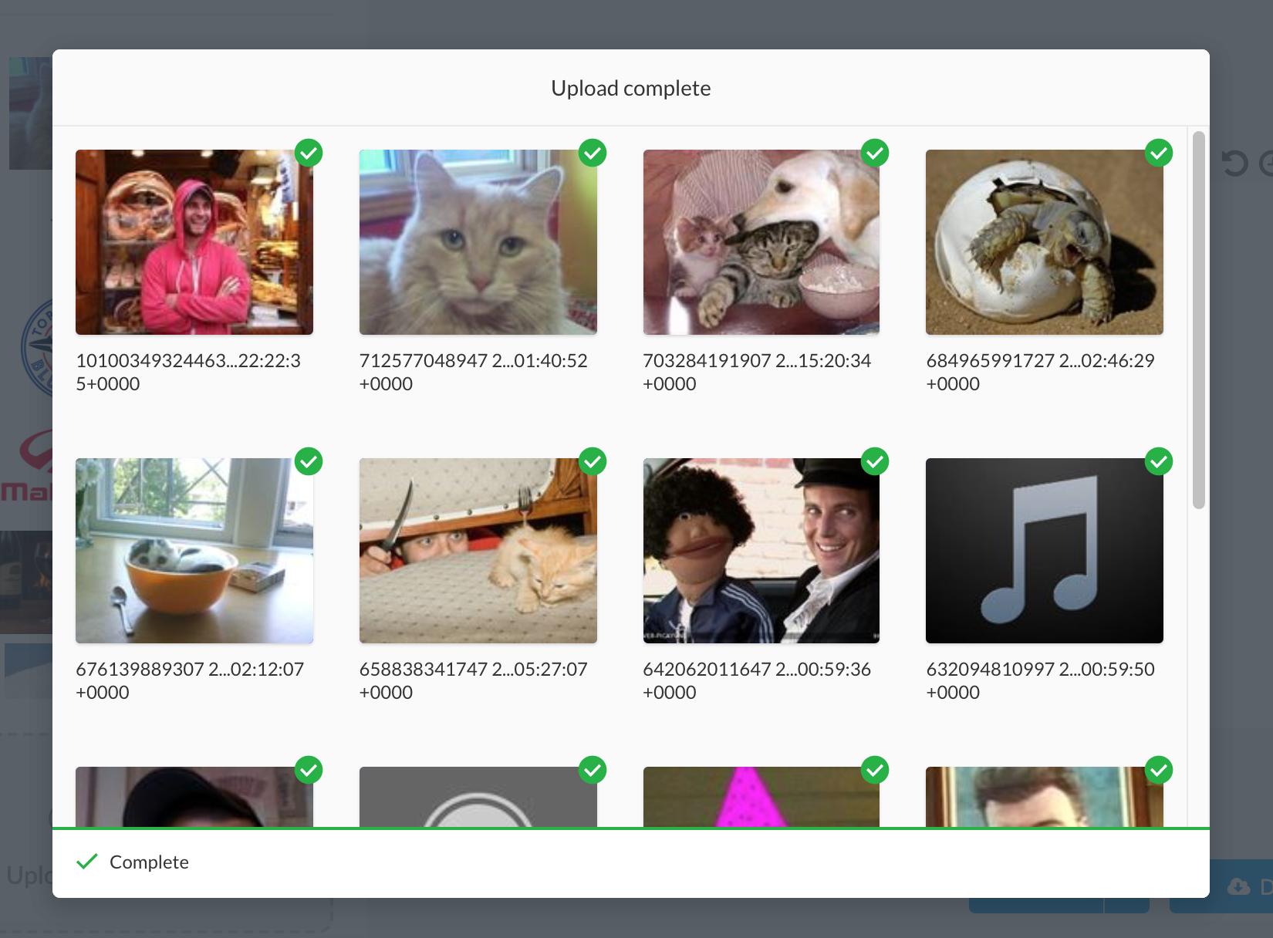Toggle the check on the cat portrait upload
The height and width of the screenshot is (938, 1273).
593,153
